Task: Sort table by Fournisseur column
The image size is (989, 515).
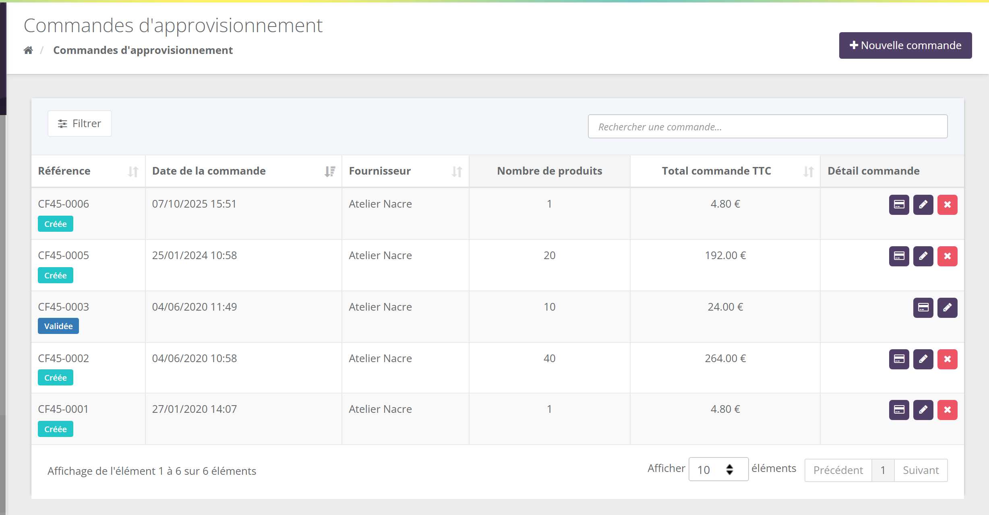Action: (x=406, y=171)
